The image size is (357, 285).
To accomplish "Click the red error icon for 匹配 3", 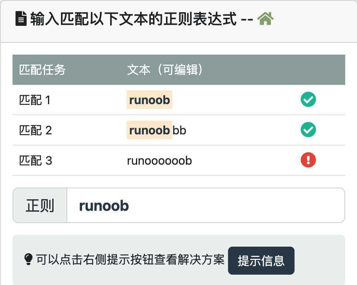I will pos(308,160).
